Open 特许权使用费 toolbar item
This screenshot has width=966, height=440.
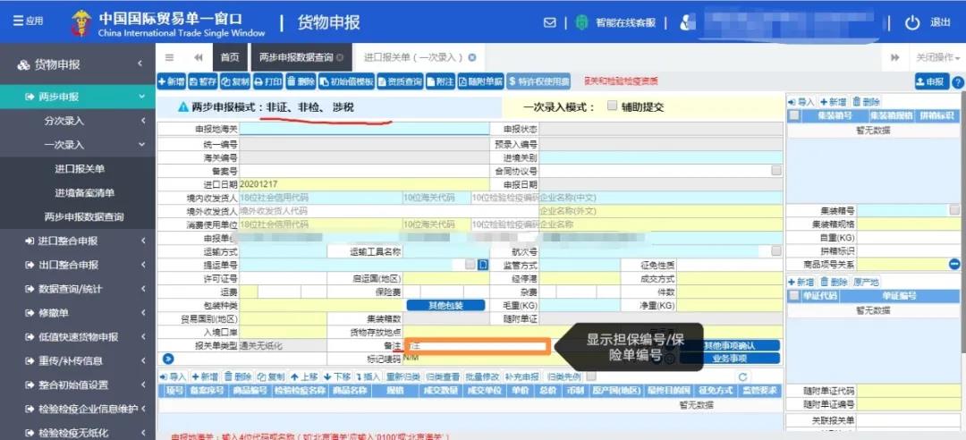coord(539,81)
